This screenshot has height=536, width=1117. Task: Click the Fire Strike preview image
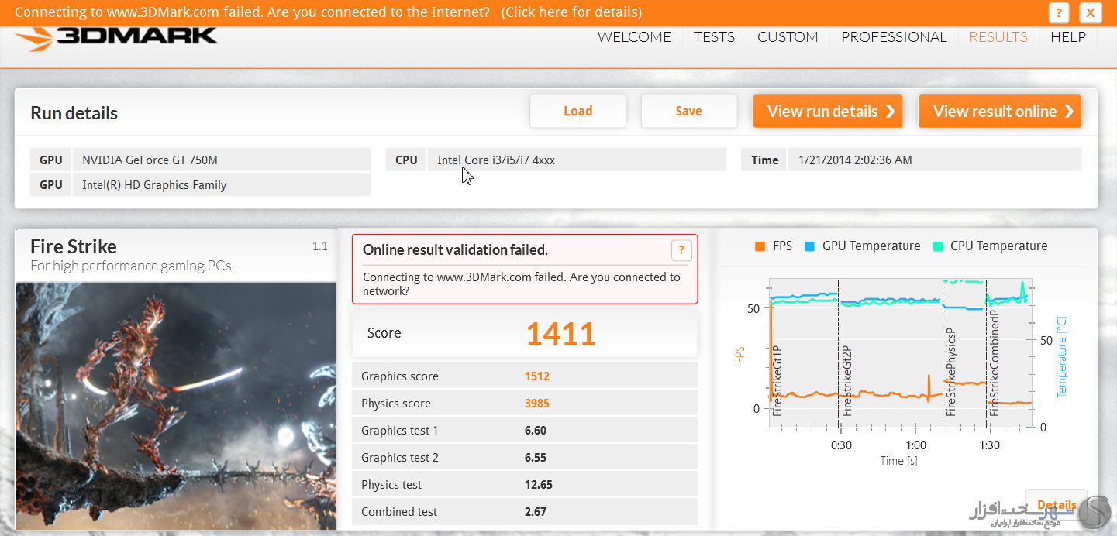[x=176, y=406]
